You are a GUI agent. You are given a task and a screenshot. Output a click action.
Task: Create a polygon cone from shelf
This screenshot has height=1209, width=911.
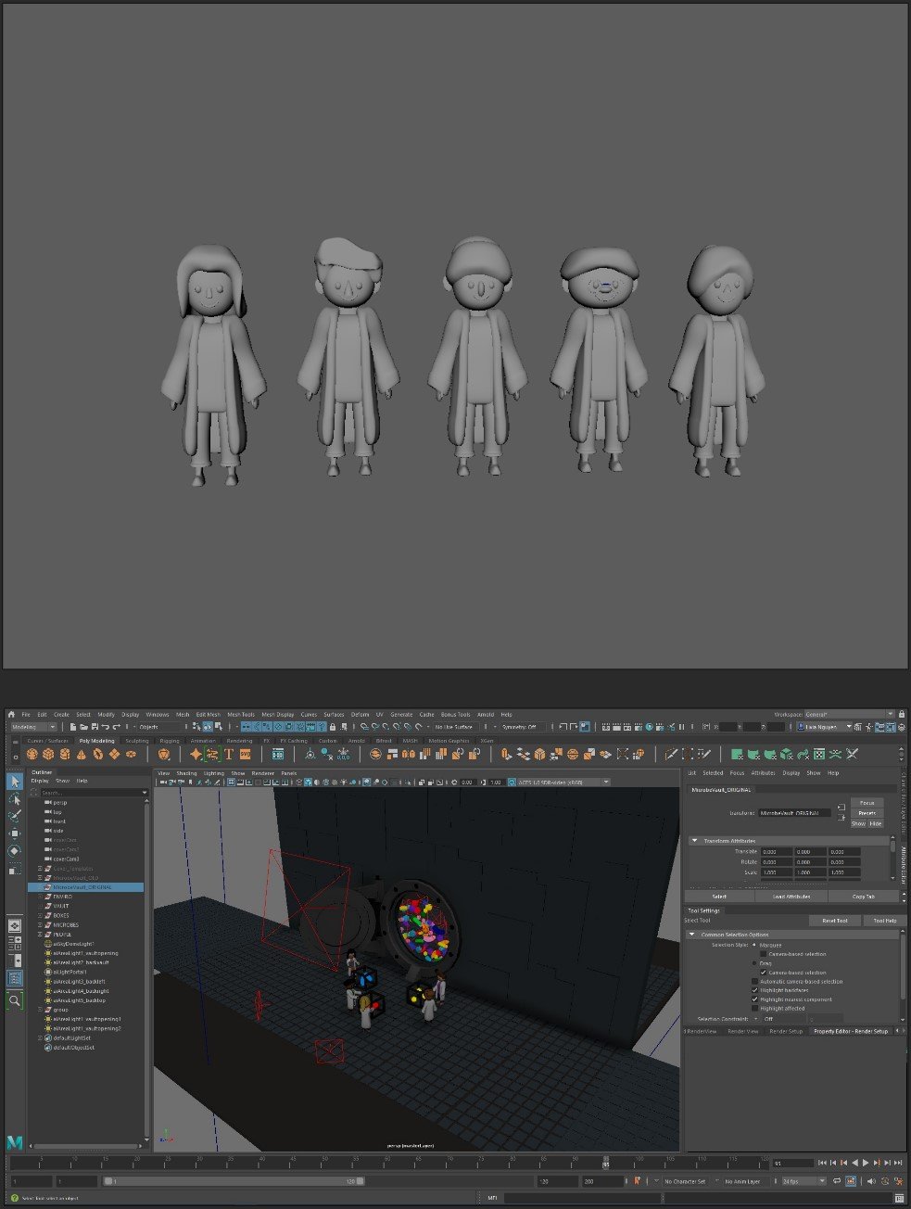(x=82, y=754)
